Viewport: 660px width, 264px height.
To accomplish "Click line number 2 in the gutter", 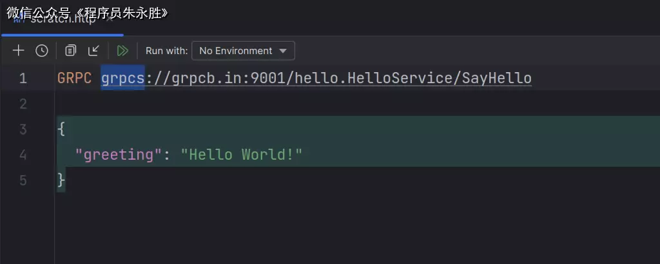I will (x=23, y=104).
